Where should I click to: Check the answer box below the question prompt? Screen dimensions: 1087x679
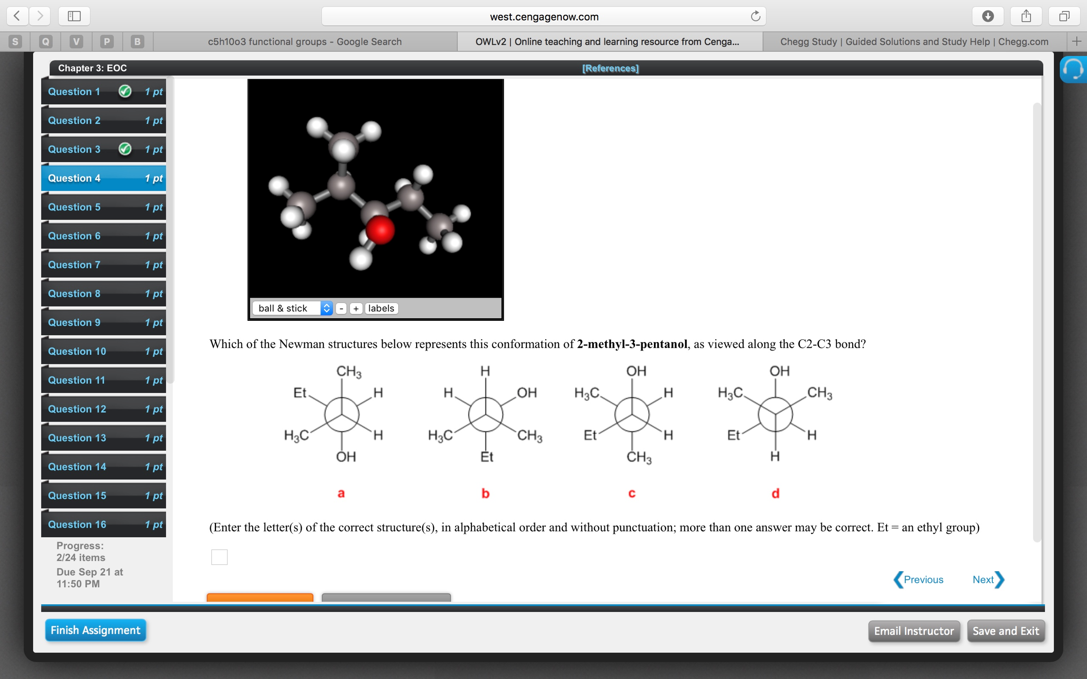(219, 557)
